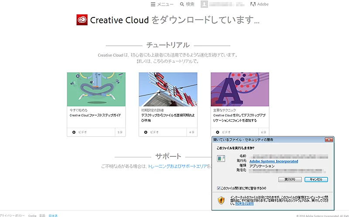Image resolution: width=349 pixels, height=217 pixels.
Task: Play the 4分 tutorial video icon
Action: (x=146, y=132)
